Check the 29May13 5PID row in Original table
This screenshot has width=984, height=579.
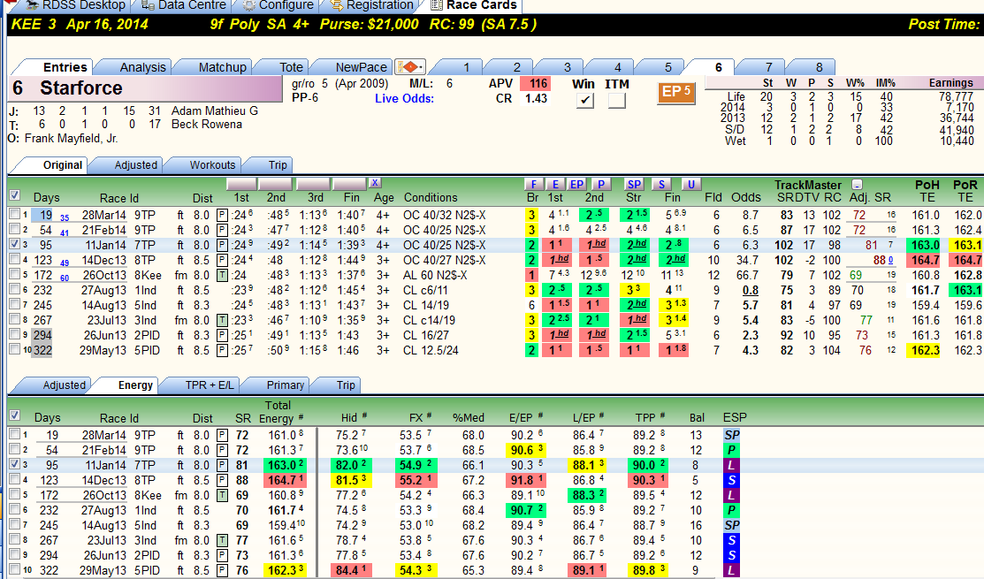(x=14, y=349)
